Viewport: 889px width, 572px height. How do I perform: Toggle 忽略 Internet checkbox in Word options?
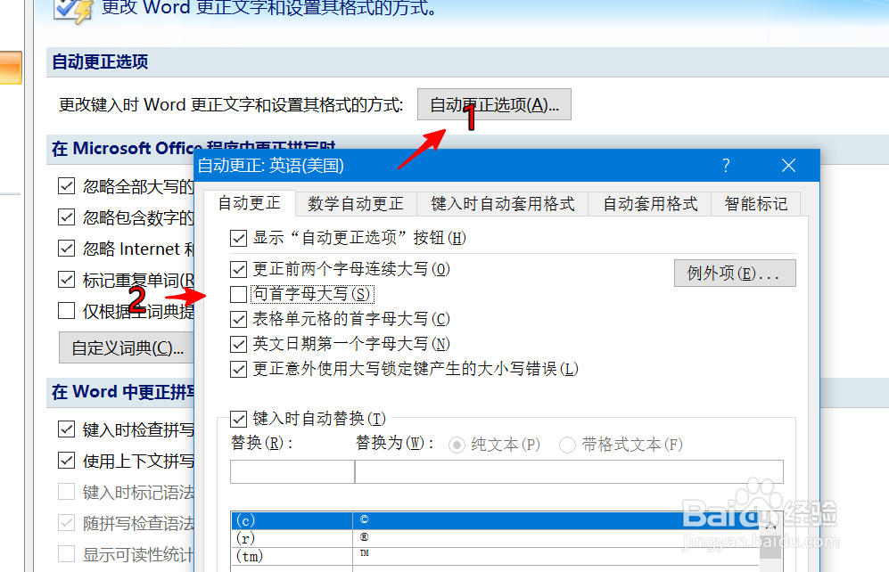(66, 248)
